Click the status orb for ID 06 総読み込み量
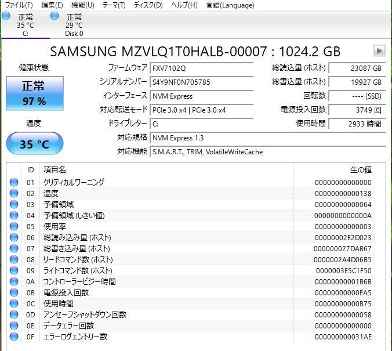The width and height of the screenshot is (392, 351). [x=14, y=237]
